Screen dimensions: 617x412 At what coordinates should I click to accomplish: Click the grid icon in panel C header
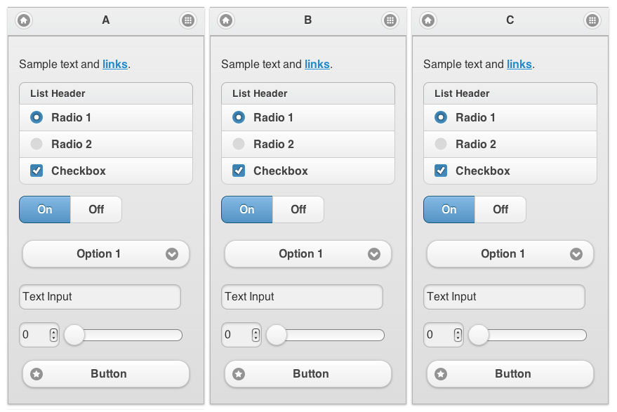pyautogui.click(x=592, y=20)
